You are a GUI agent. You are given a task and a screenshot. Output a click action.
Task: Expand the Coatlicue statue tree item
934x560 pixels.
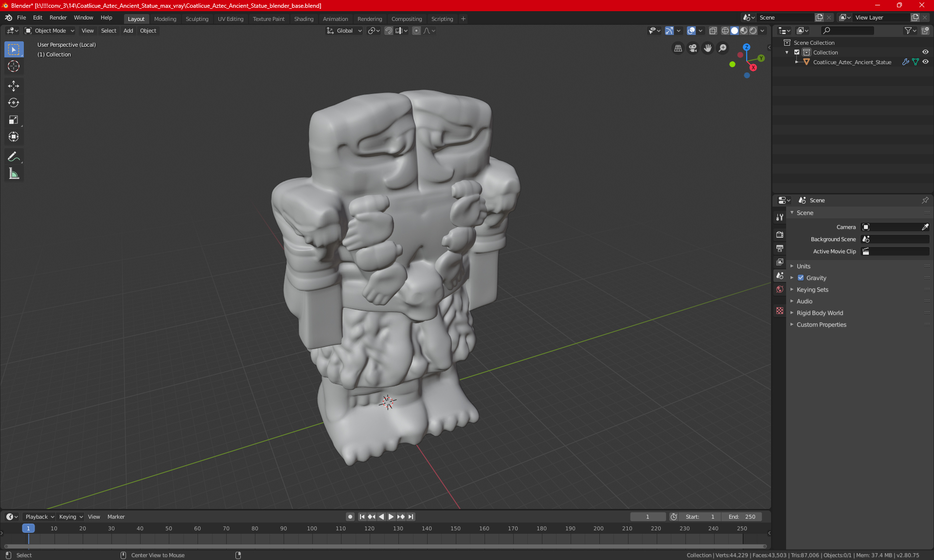796,62
